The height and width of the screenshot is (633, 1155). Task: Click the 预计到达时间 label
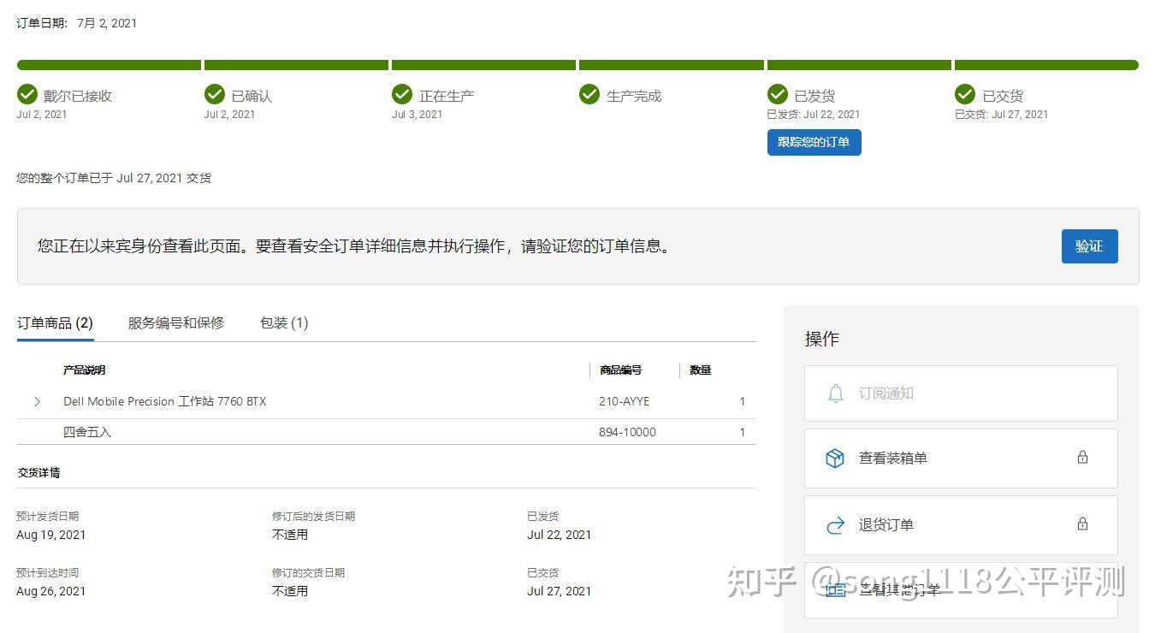click(47, 572)
